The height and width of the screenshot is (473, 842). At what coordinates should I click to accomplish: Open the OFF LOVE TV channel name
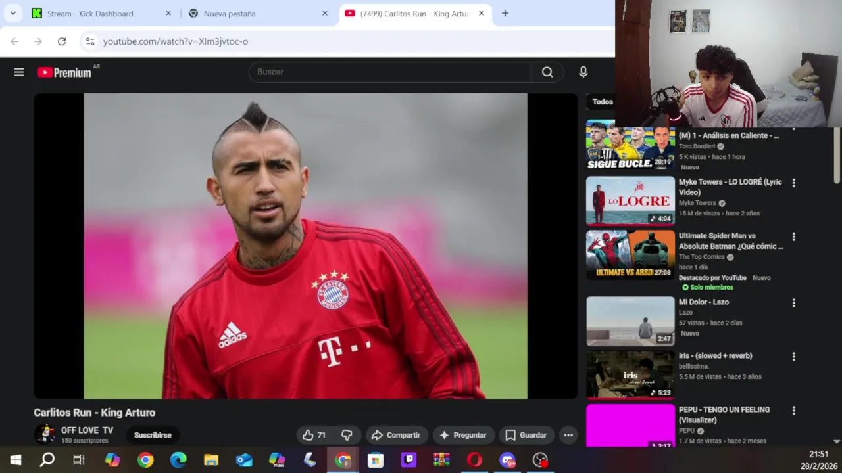(x=87, y=430)
